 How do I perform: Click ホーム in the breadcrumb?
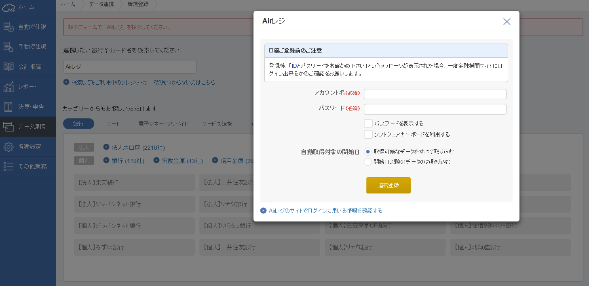click(x=68, y=4)
